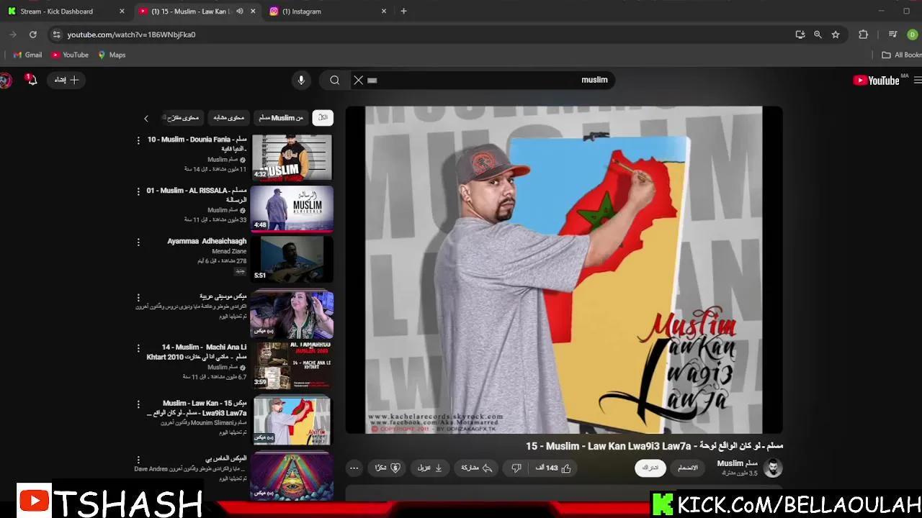Open options menu for Ayammaa Adheaichaagh video

pyautogui.click(x=138, y=242)
